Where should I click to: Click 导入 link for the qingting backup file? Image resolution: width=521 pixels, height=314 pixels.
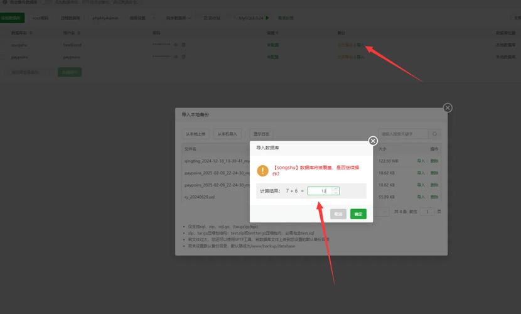[421, 161]
